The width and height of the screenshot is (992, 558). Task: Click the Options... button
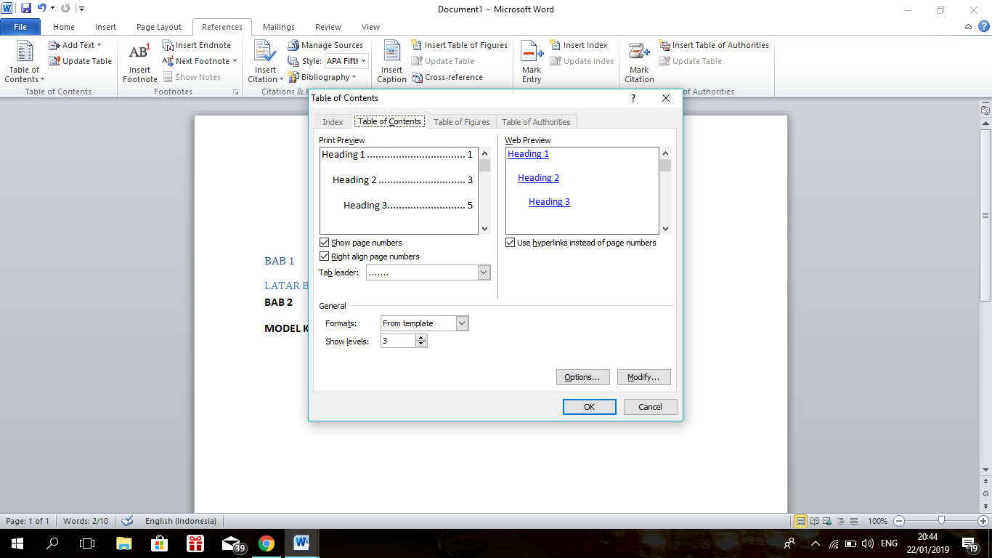(582, 377)
